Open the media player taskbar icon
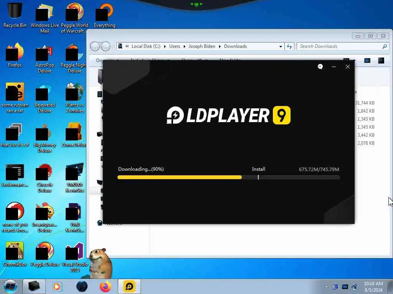 [x=57, y=286]
